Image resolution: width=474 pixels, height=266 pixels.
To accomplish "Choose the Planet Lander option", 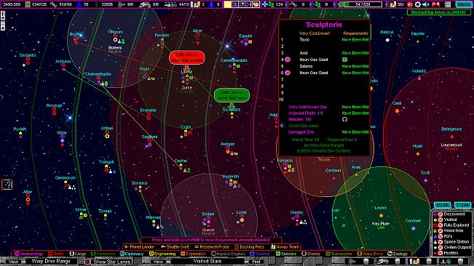I will tap(140, 247).
